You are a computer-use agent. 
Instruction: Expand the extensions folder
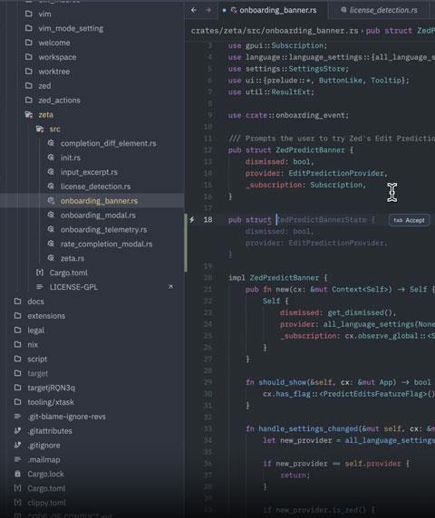click(x=46, y=316)
